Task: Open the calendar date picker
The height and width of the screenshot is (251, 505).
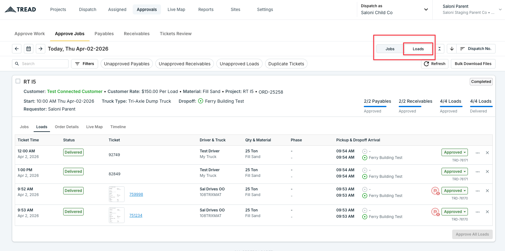Action: 29,49
